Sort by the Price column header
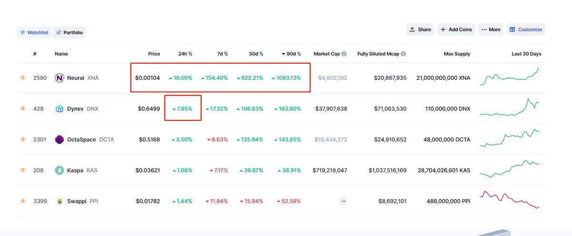This screenshot has height=236, width=572. pyautogui.click(x=154, y=54)
